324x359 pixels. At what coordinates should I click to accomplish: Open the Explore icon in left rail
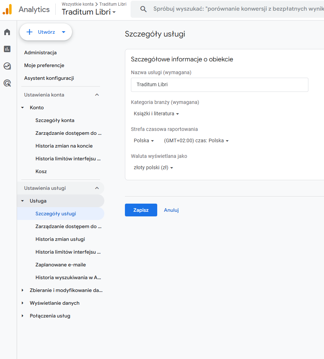click(x=7, y=66)
